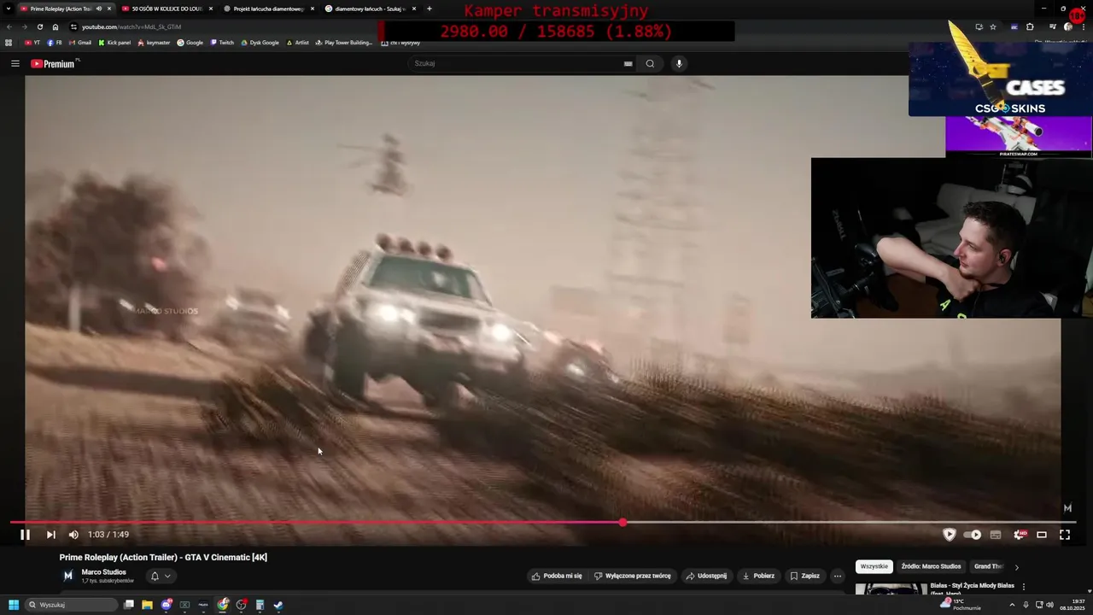
Task: Open the Twitch bookmark
Action: [x=222, y=43]
